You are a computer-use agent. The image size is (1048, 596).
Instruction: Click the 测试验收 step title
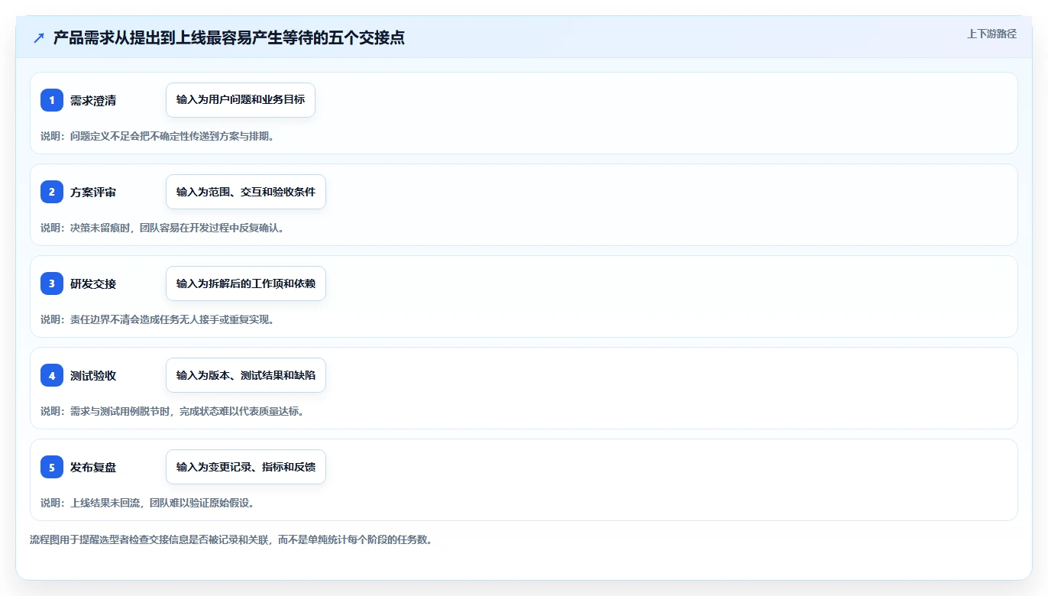click(x=93, y=375)
